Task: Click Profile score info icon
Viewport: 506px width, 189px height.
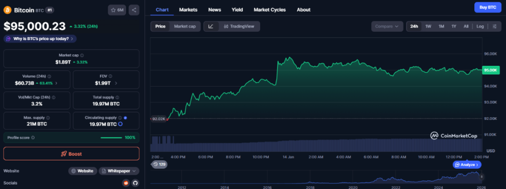Action: (33, 138)
